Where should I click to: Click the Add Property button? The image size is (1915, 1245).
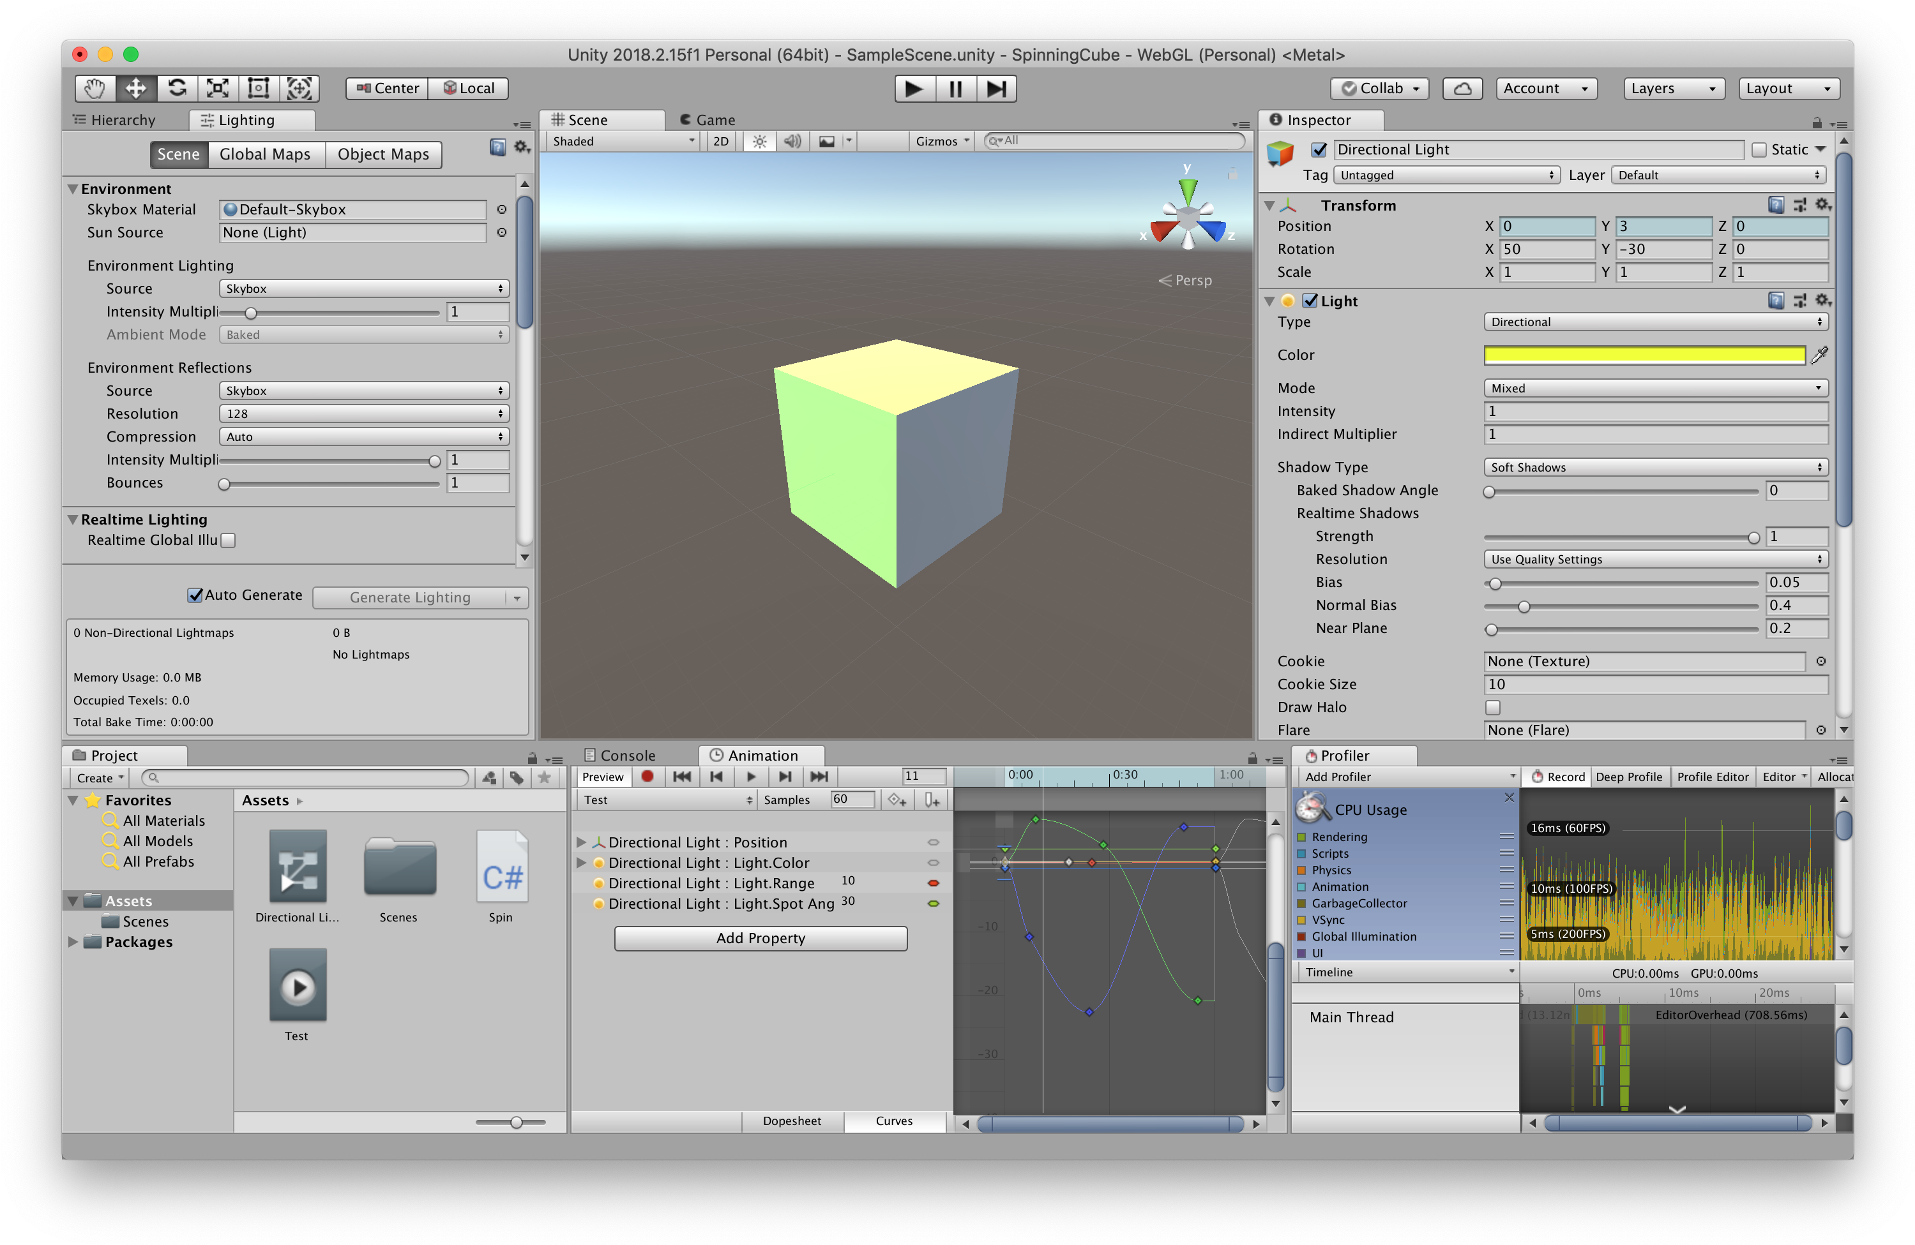pos(761,939)
